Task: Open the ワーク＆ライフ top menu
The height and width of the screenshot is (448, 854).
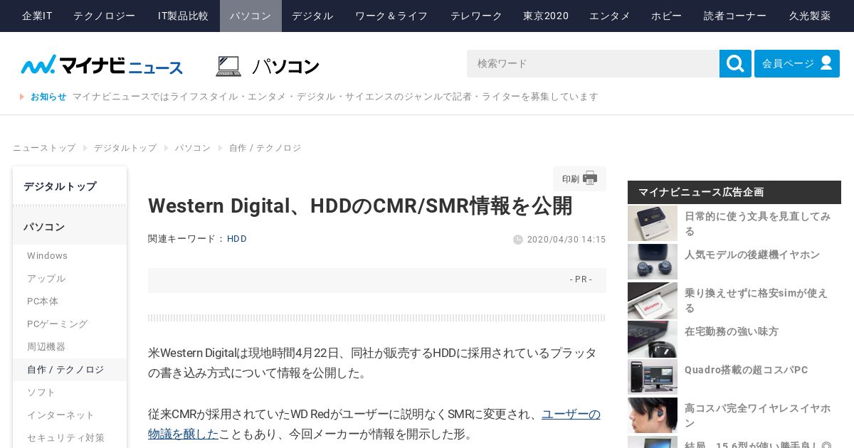Action: [391, 16]
